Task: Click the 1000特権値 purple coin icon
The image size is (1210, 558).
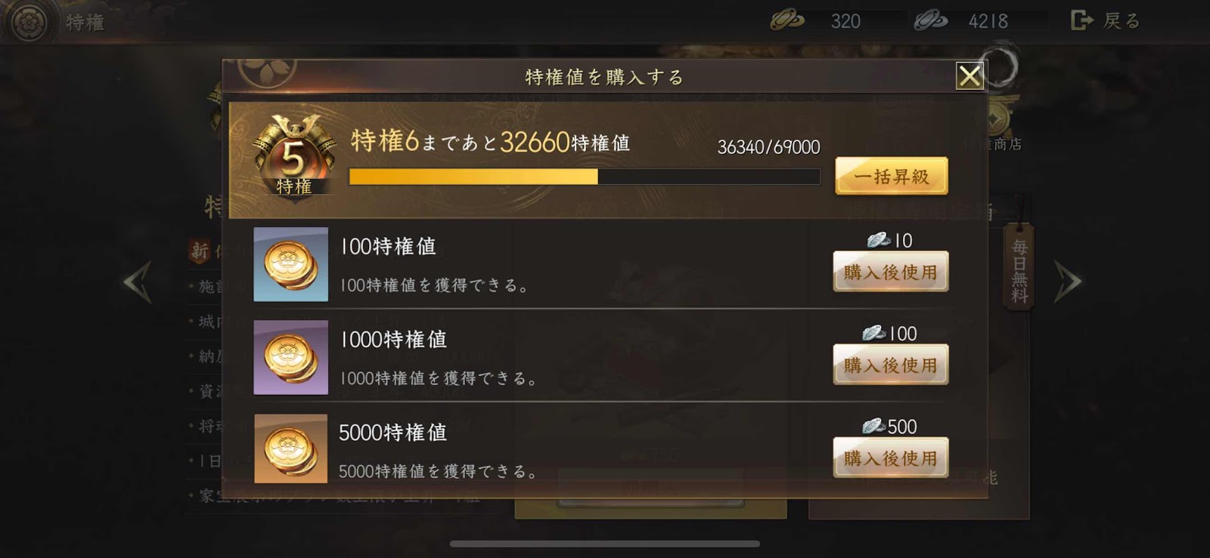Action: tap(290, 357)
